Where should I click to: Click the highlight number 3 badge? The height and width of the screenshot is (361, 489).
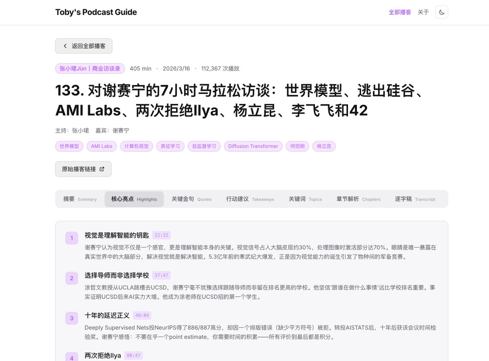[72, 318]
